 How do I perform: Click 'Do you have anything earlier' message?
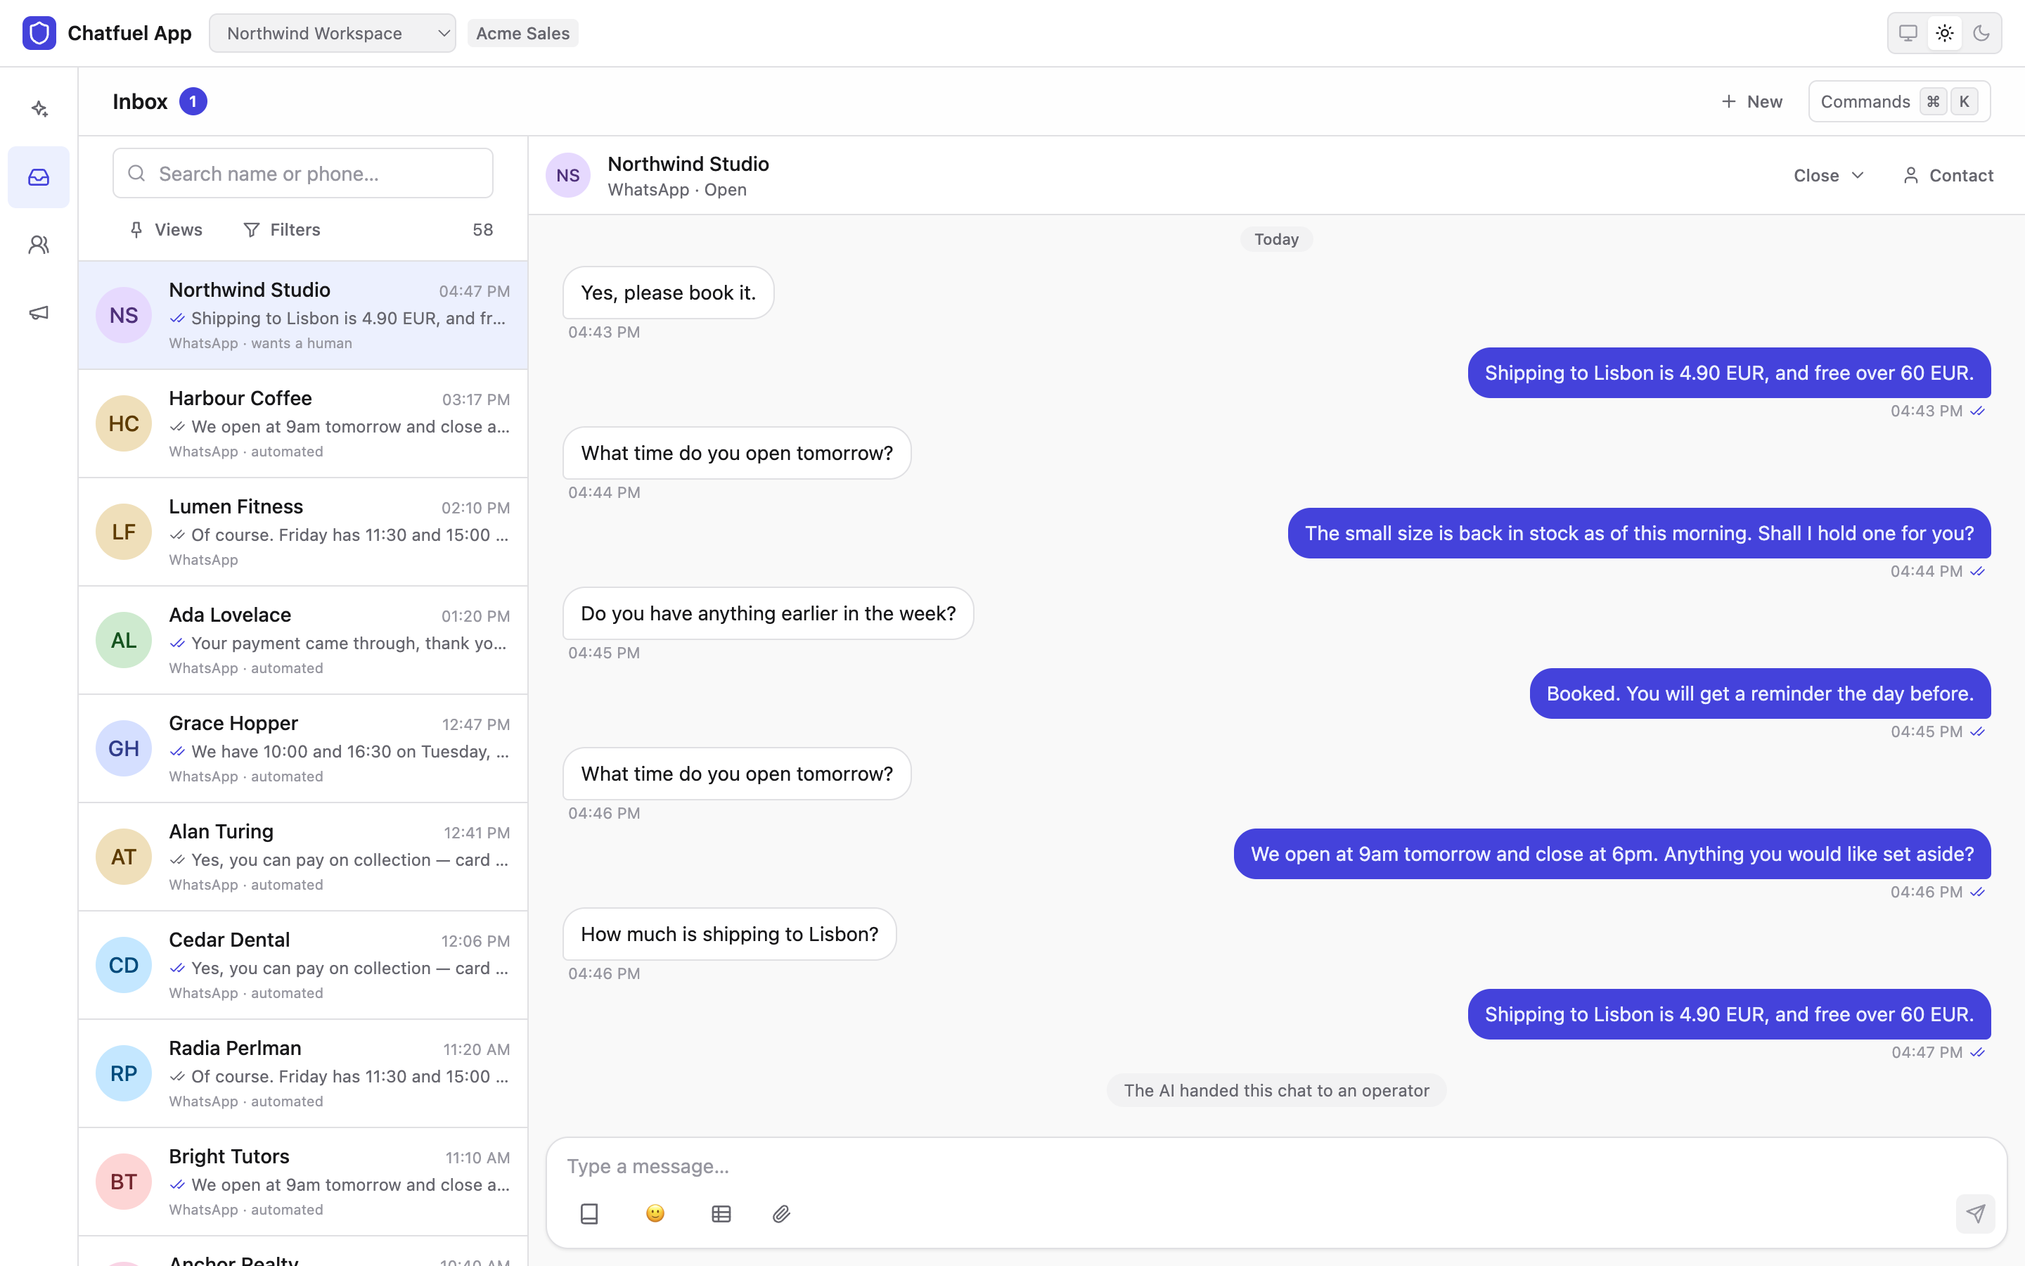768,614
